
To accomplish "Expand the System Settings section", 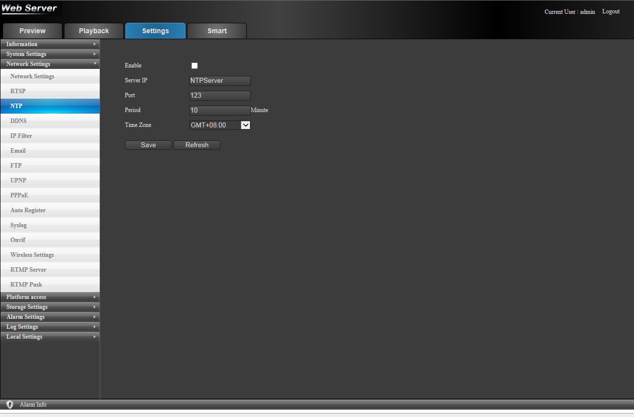I will click(50, 54).
